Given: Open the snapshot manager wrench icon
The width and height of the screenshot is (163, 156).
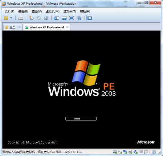Looking at the screenshot, I should (x=46, y=18).
